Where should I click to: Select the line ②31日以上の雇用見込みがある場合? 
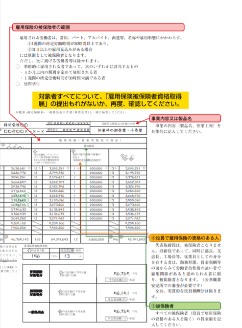(x=60, y=49)
